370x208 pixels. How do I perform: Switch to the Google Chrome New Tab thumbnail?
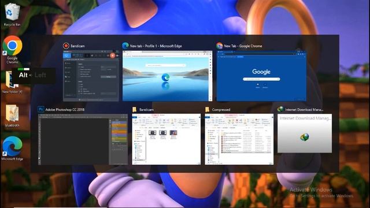pyautogui.click(x=261, y=76)
